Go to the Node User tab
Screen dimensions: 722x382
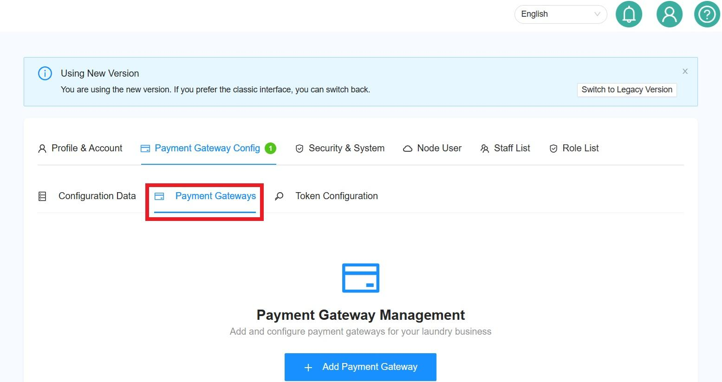[x=432, y=148]
